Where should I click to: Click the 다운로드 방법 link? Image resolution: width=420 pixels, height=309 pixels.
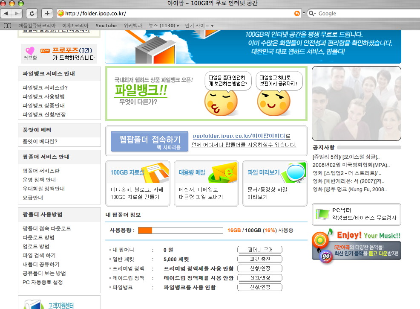tap(38, 237)
